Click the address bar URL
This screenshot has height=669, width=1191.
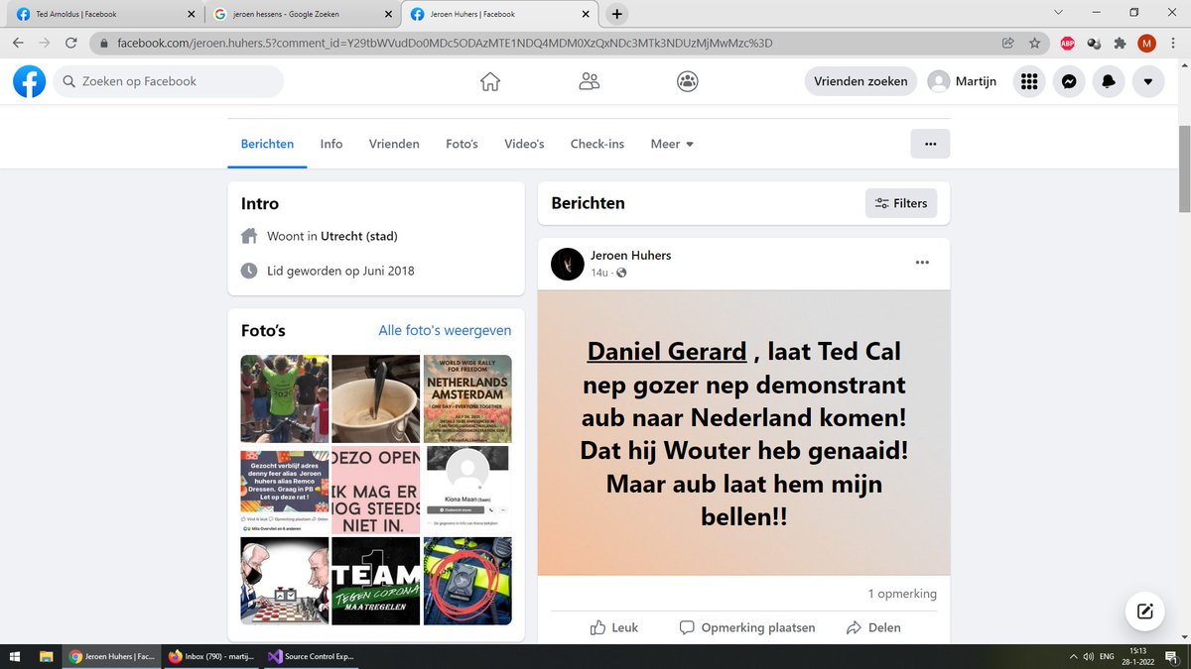[445, 43]
